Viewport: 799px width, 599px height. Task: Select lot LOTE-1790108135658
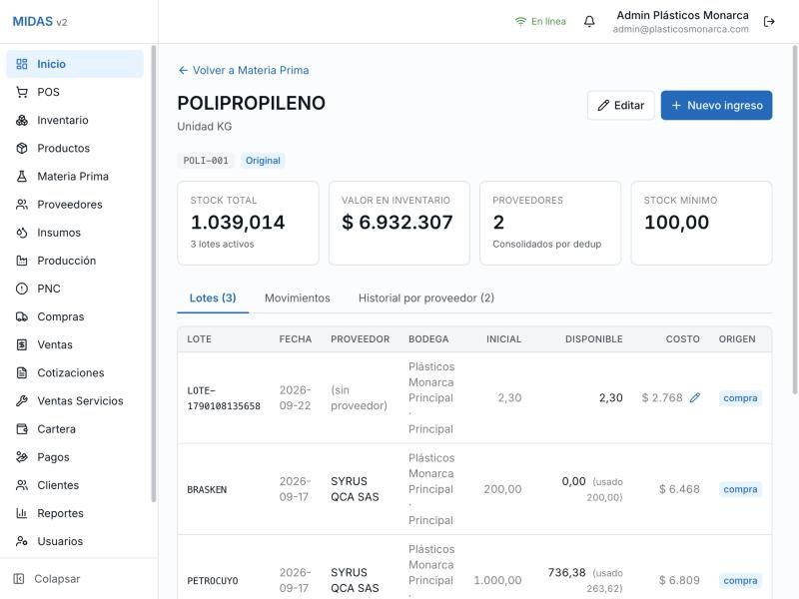coord(224,398)
